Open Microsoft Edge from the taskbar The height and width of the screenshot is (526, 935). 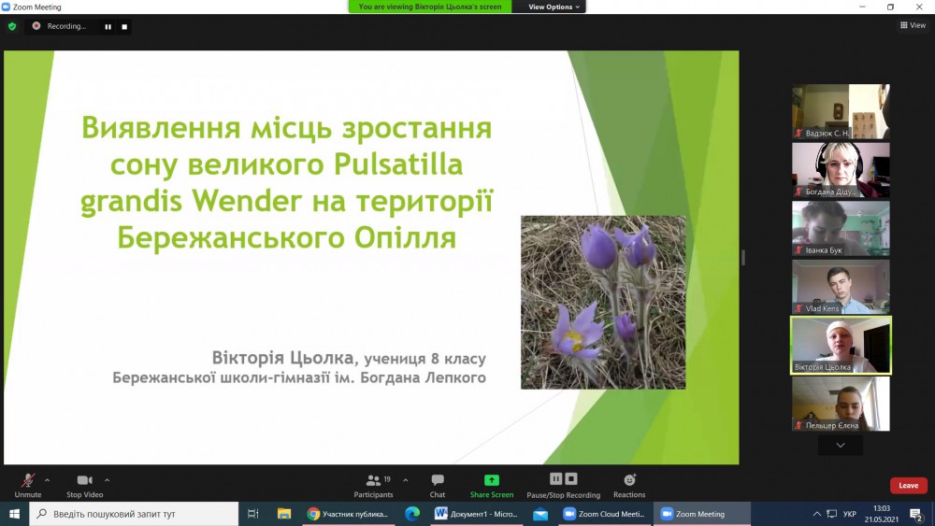tap(412, 514)
